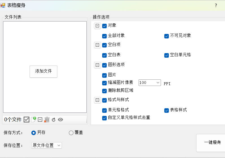Collapse the 格式与样式 section
Screen dimensions: 225x158
tap(97, 100)
